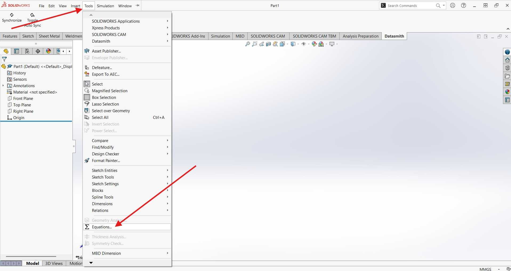Pin the menu bar with pushpin
The width and height of the screenshot is (511, 271).
[x=137, y=5]
